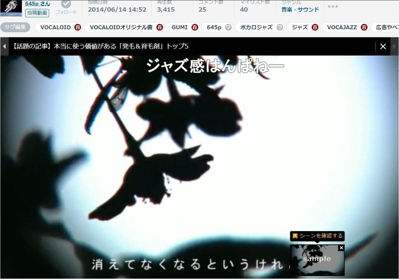The width and height of the screenshot is (399, 280).
Task: Open the dictionary icon beside ジャズ tag
Action: (315, 27)
